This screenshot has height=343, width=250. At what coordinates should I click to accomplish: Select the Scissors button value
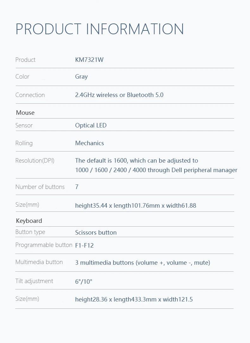[x=96, y=232]
